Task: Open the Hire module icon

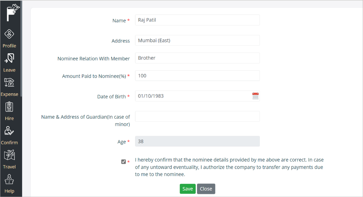Action: [x=9, y=107]
